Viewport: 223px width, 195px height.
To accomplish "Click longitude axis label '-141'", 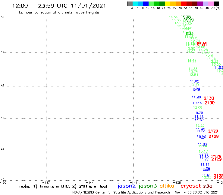I will [x=133, y=182].
